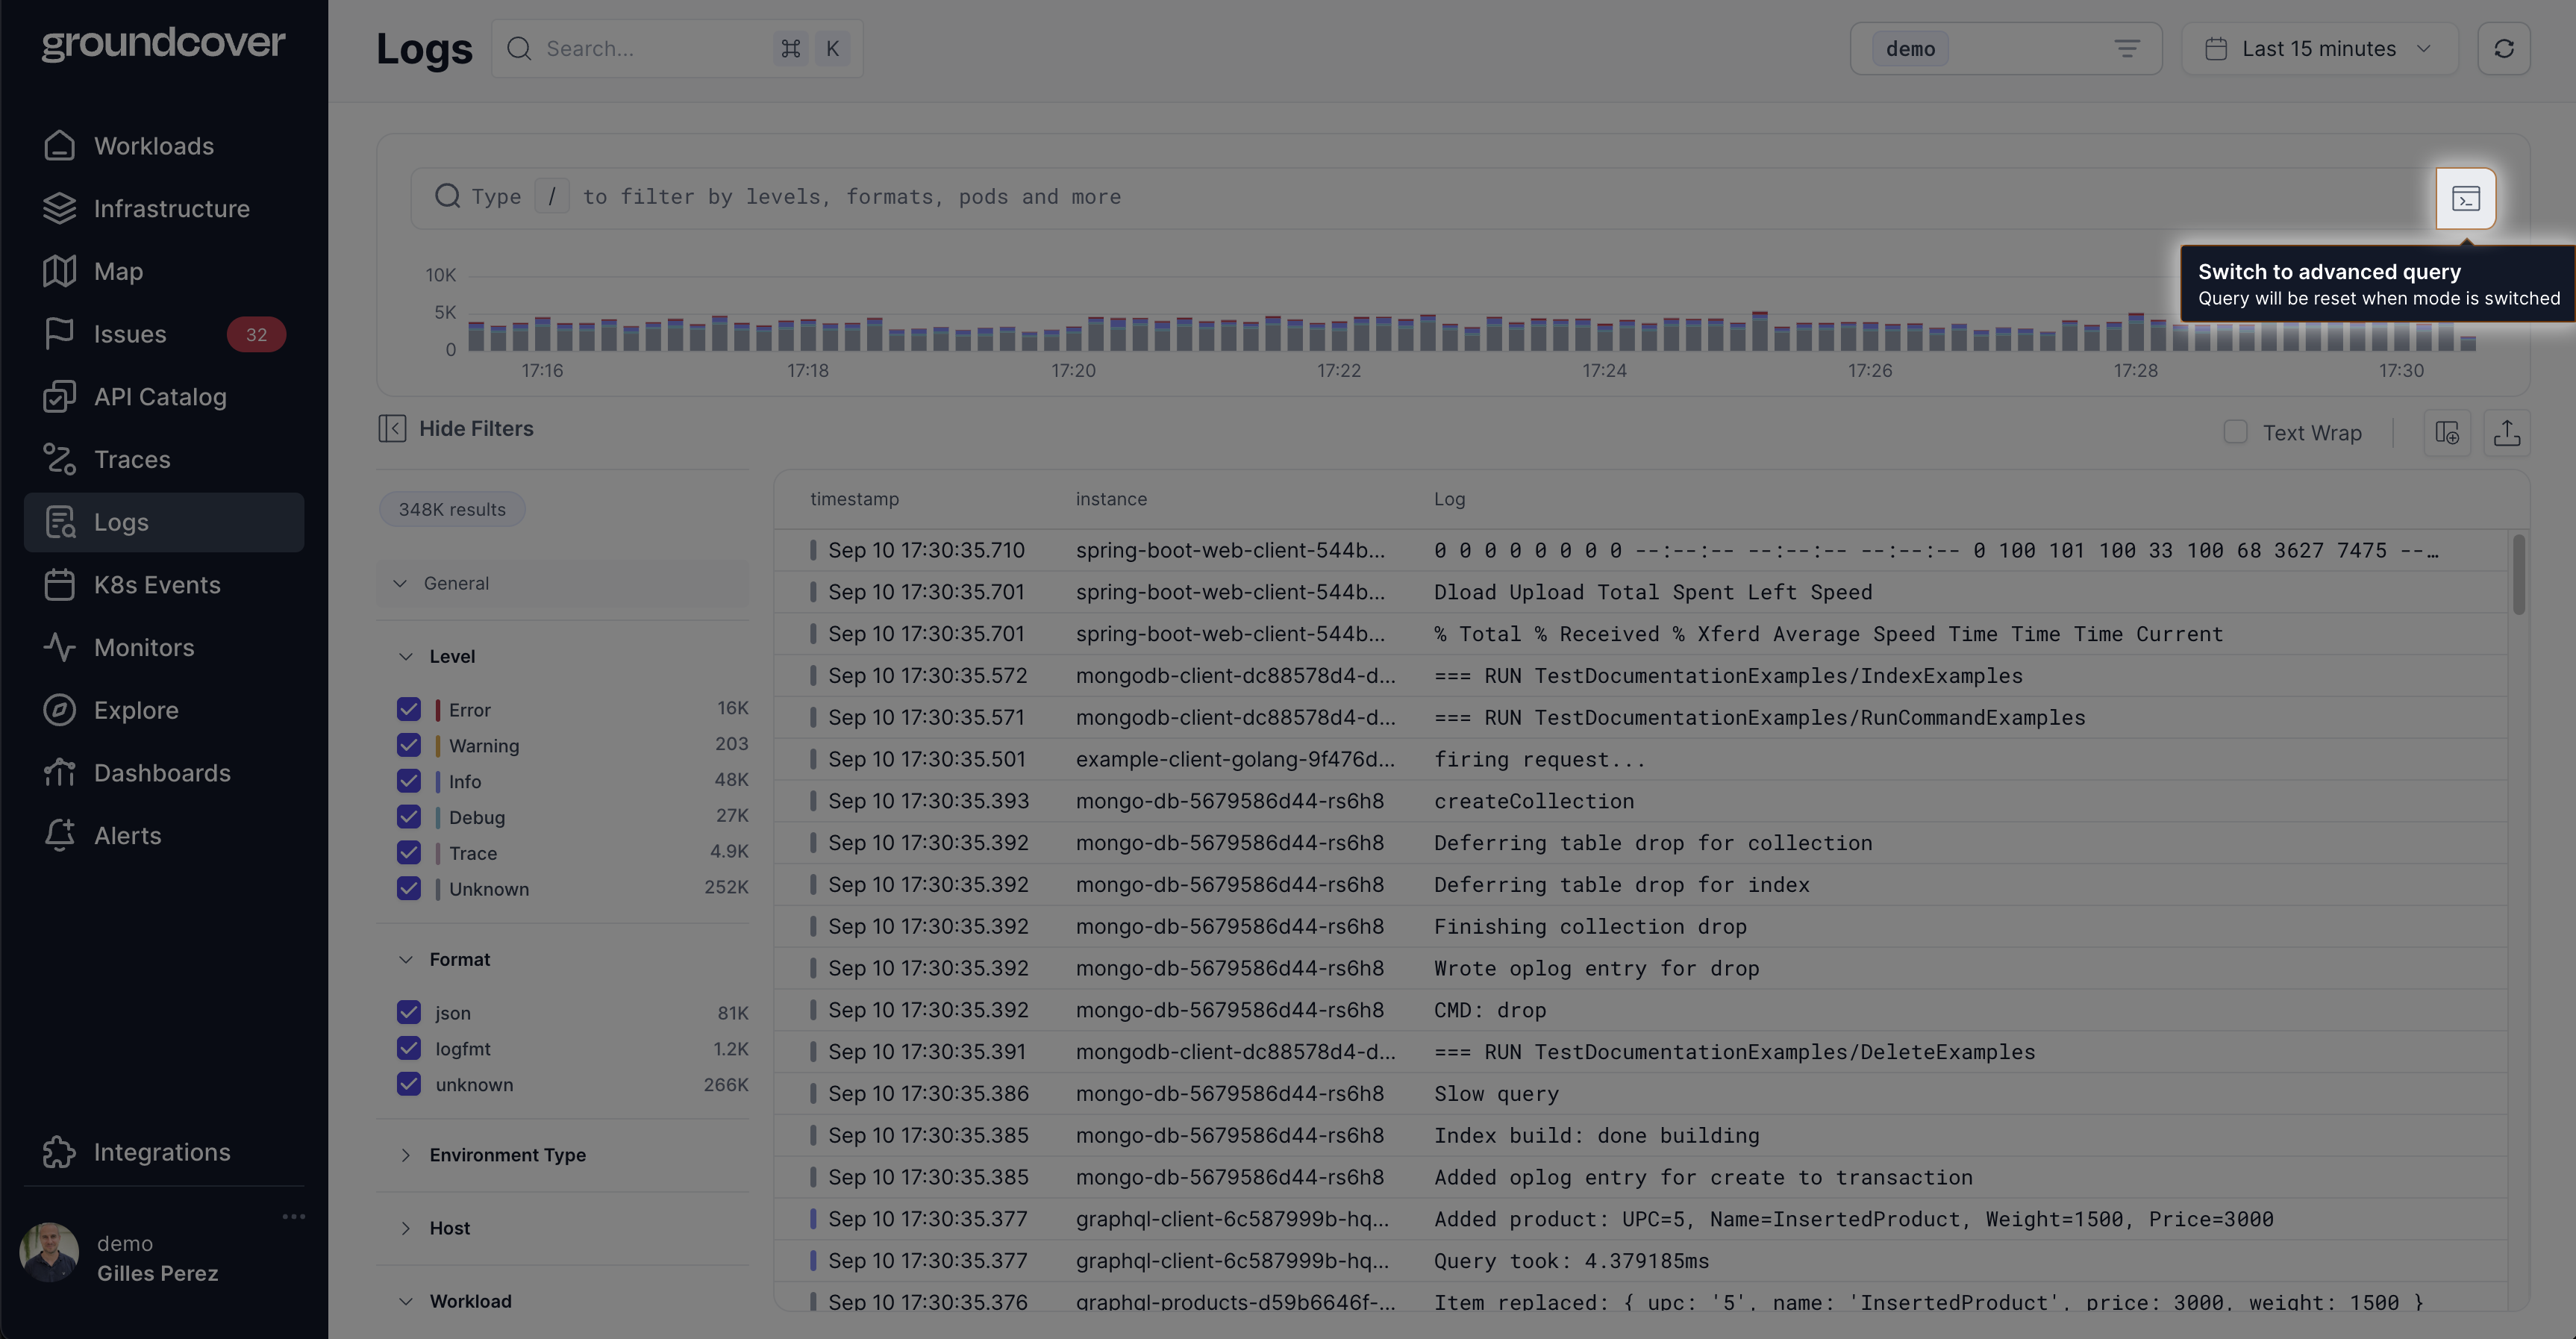Switch to advanced query mode icon

[x=2465, y=198]
